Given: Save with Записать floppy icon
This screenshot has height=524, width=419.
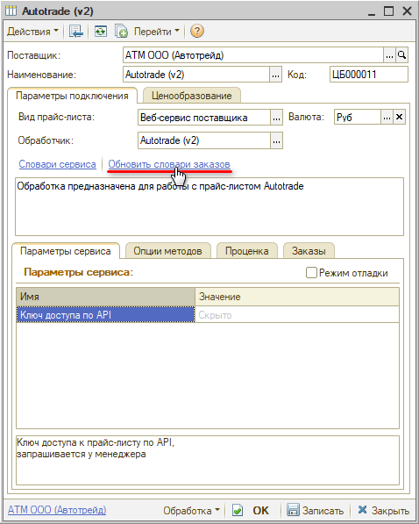Looking at the screenshot, I should pos(293,511).
